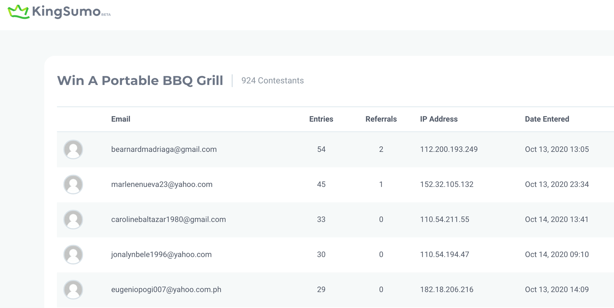Image resolution: width=614 pixels, height=308 pixels.
Task: Click date Oct 13, 2020 14:09
Action: click(x=557, y=289)
